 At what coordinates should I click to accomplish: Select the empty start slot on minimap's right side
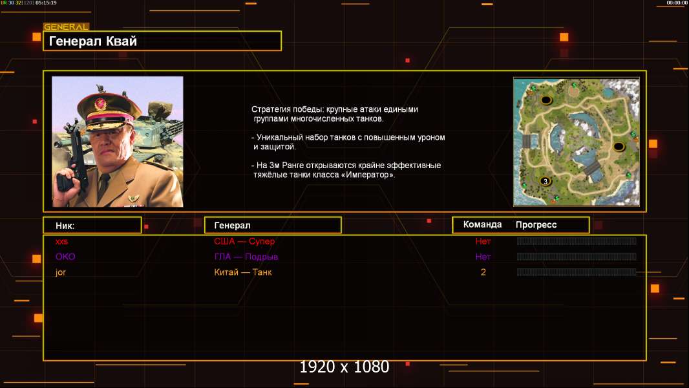pos(619,147)
